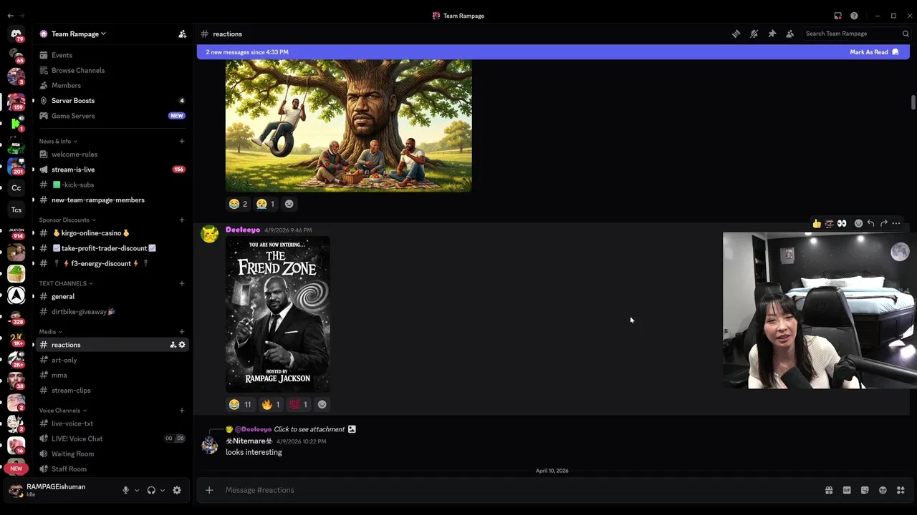917x515 pixels.
Task: Toggle microphone mute
Action: point(125,490)
